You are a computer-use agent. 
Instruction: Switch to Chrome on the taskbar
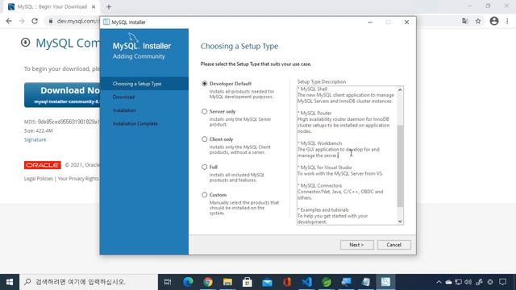(x=208, y=282)
